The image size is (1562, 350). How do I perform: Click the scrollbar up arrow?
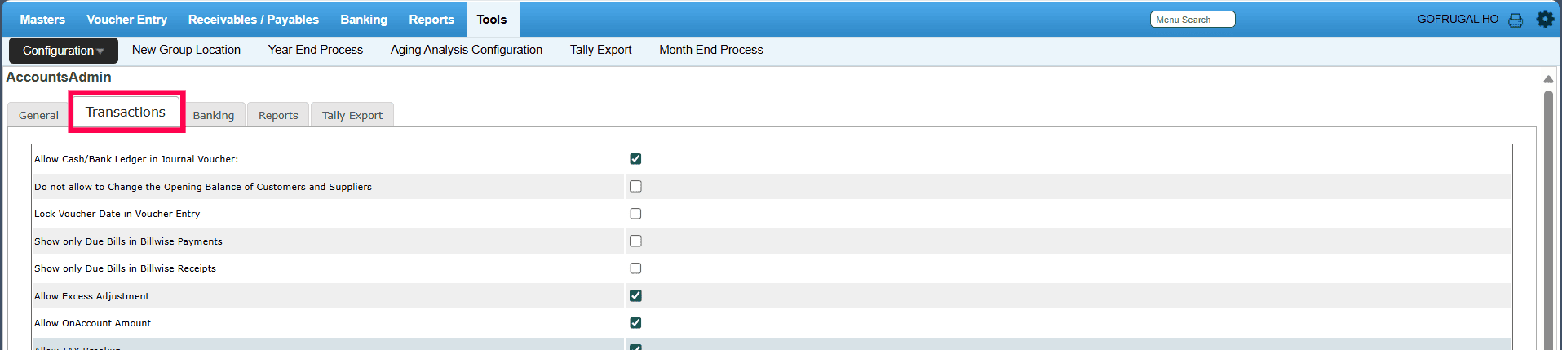coord(1547,79)
